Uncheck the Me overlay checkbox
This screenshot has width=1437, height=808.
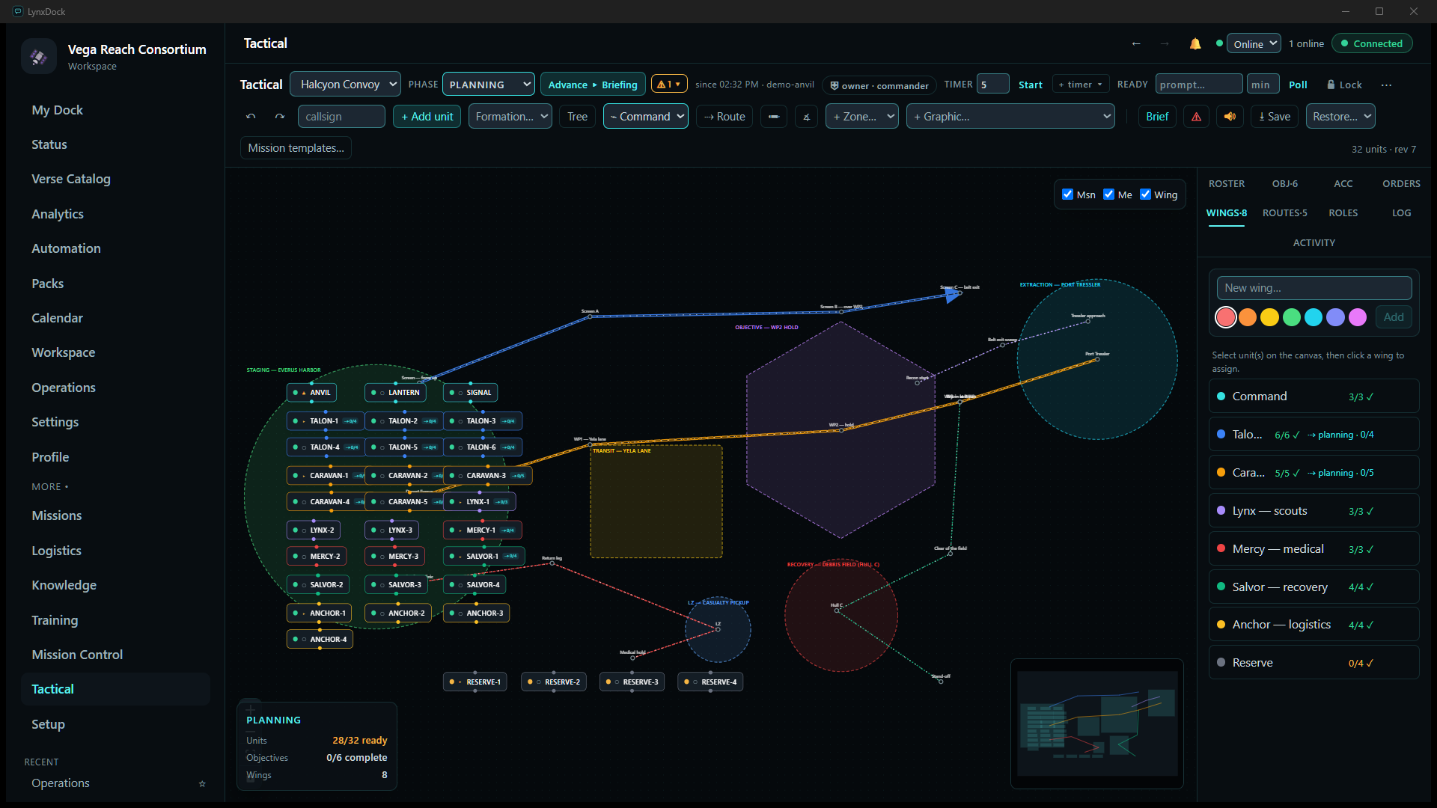tap(1108, 195)
